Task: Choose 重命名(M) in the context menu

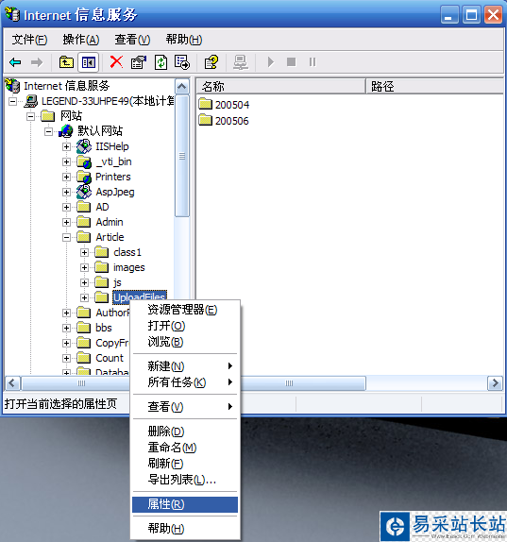Action: [x=185, y=448]
